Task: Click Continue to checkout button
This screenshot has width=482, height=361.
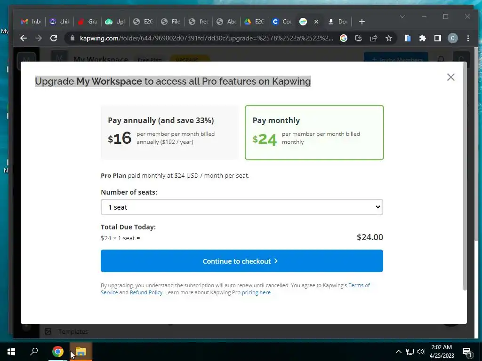Action: tap(242, 261)
